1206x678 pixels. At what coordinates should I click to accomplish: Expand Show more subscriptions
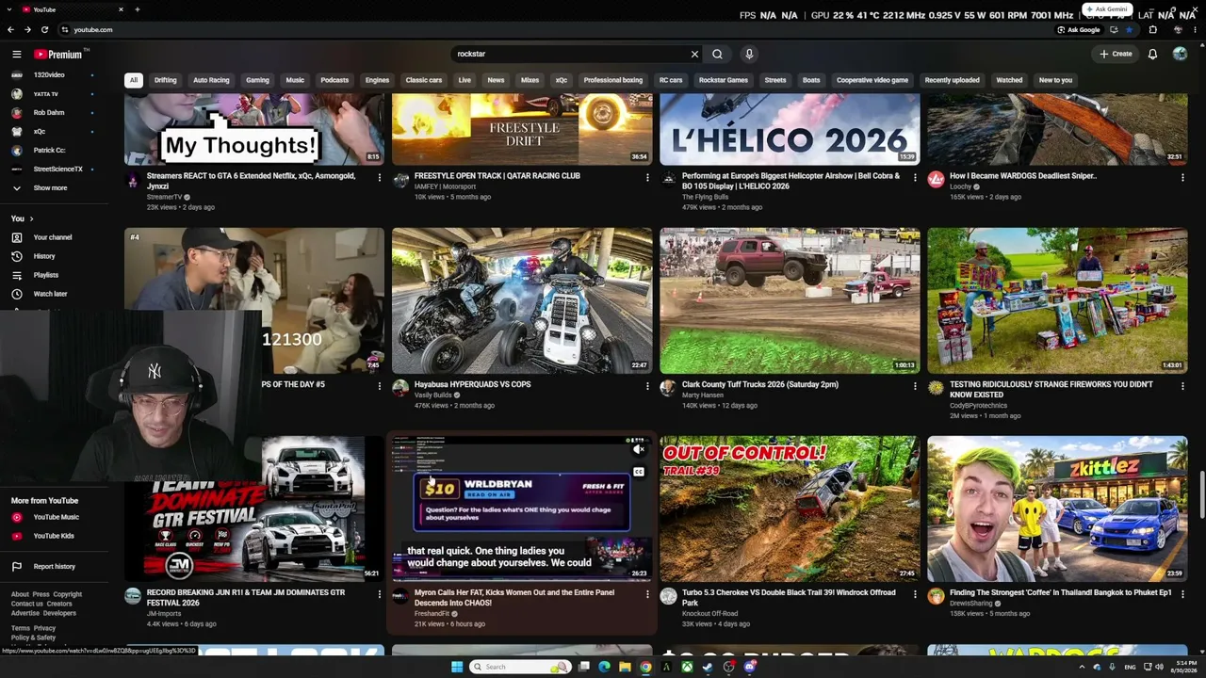50,188
